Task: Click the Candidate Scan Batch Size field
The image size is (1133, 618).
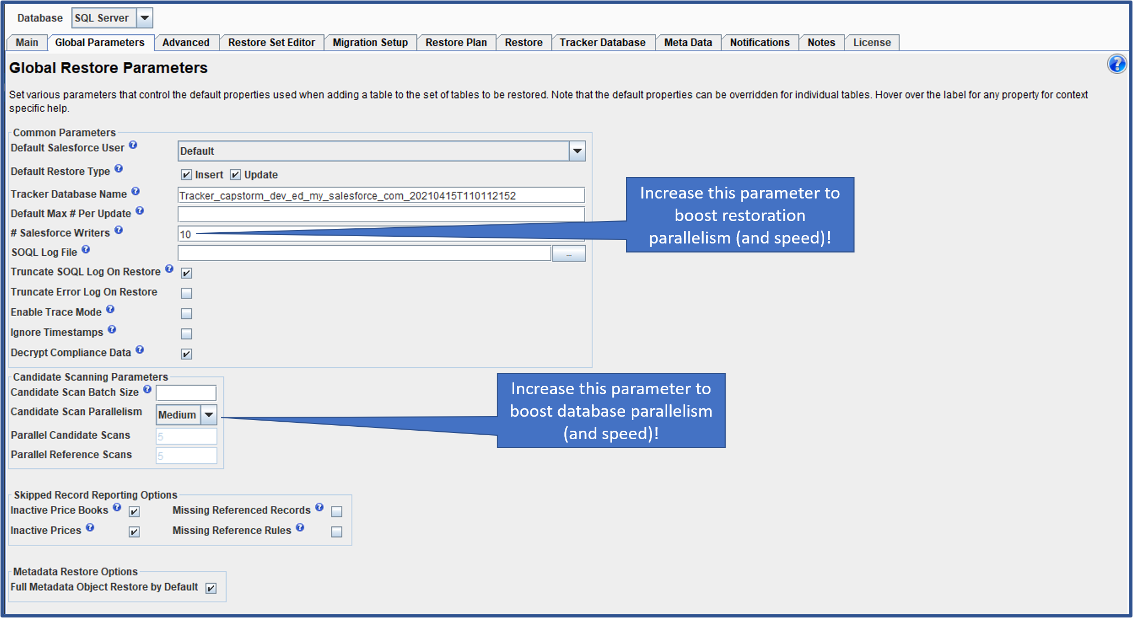Action: click(x=186, y=393)
